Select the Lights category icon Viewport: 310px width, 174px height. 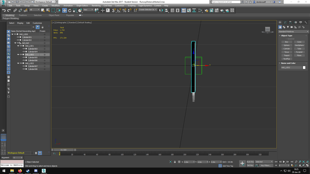coord(288,27)
